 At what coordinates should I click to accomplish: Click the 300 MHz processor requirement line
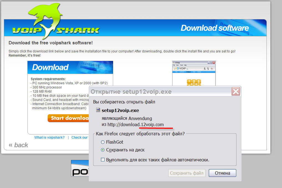point(46,87)
